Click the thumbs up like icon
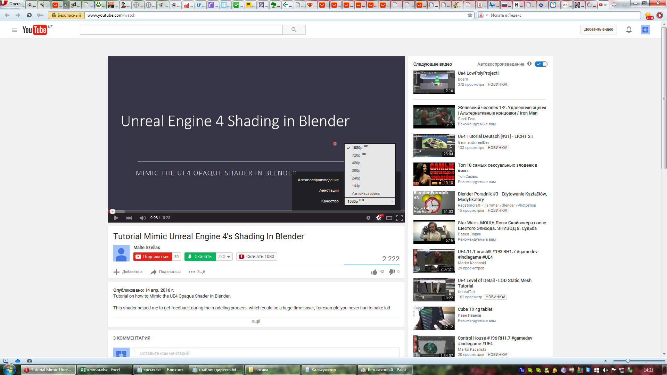Screen dimensions: 667x375 [374, 272]
